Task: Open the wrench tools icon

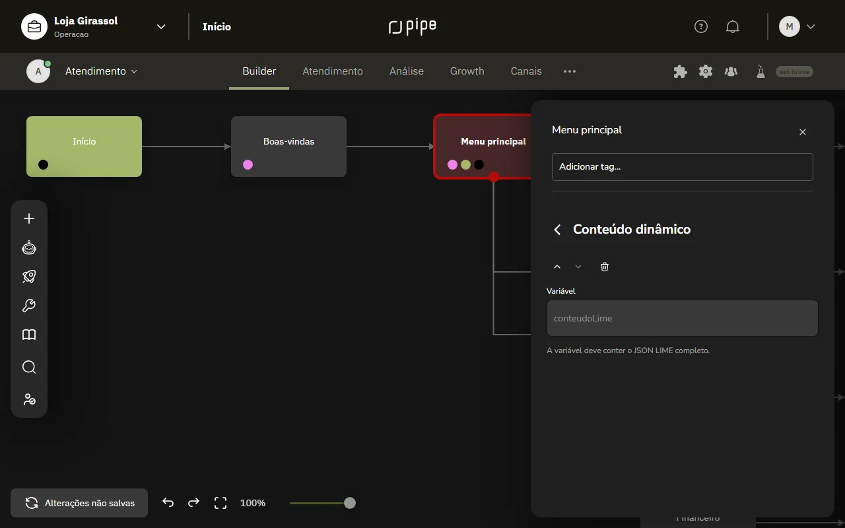Action: pos(29,306)
